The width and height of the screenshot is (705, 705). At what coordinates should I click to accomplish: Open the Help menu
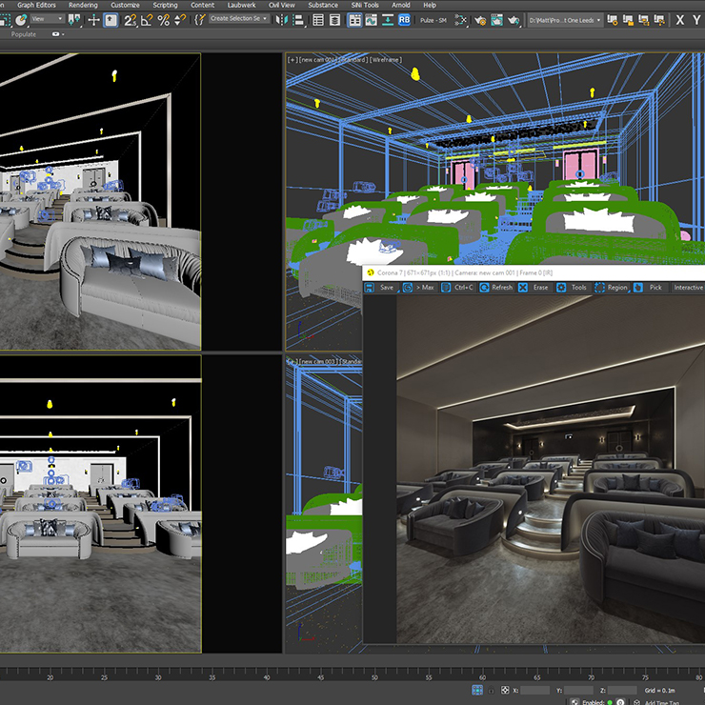[430, 5]
